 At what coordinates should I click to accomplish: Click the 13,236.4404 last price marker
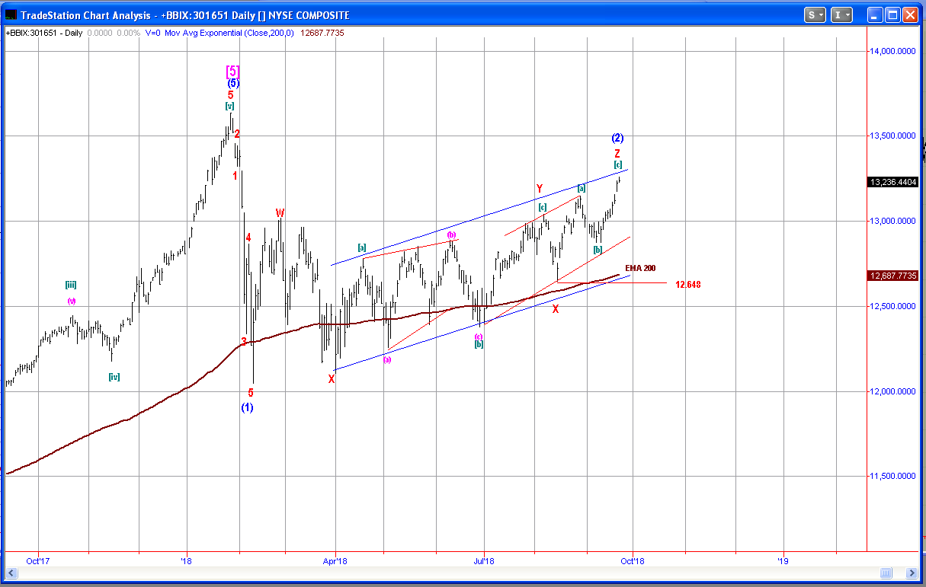[893, 182]
